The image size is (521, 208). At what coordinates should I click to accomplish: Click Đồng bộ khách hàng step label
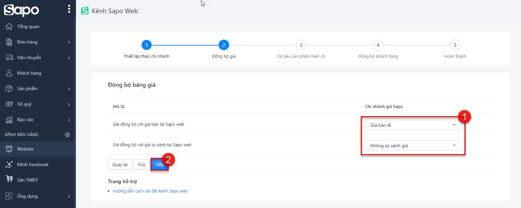click(378, 56)
